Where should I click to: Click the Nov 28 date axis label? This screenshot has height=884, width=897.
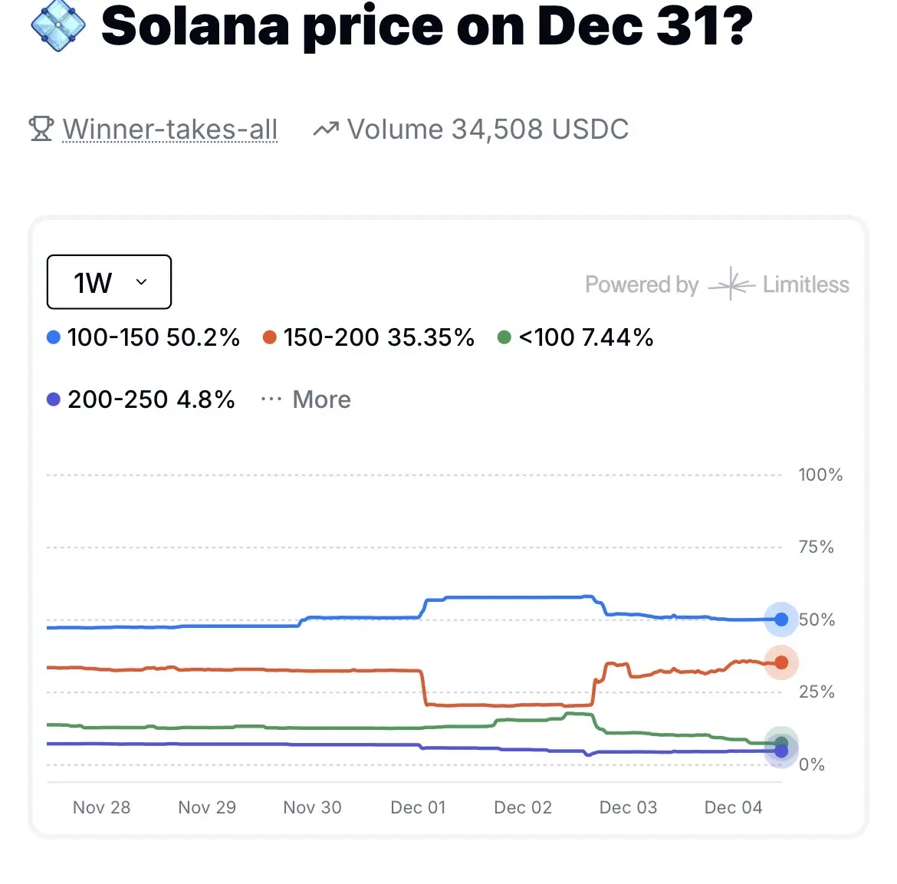pyautogui.click(x=101, y=807)
